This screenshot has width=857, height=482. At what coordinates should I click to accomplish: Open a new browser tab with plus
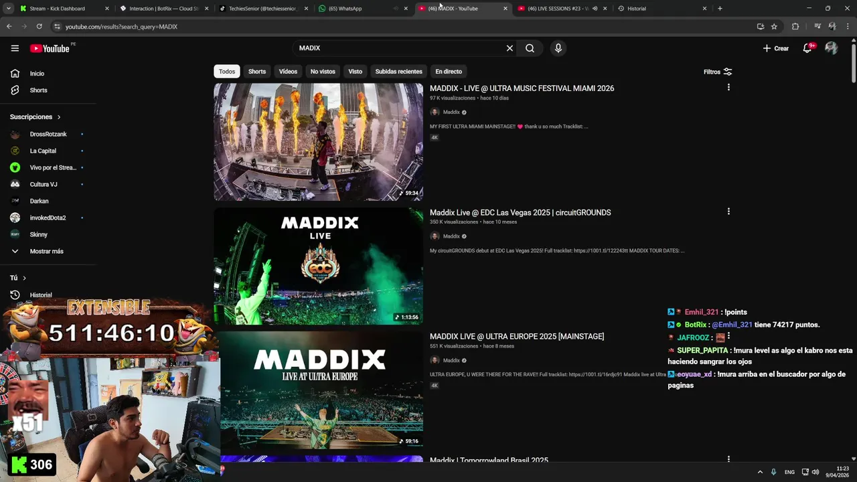tap(720, 9)
